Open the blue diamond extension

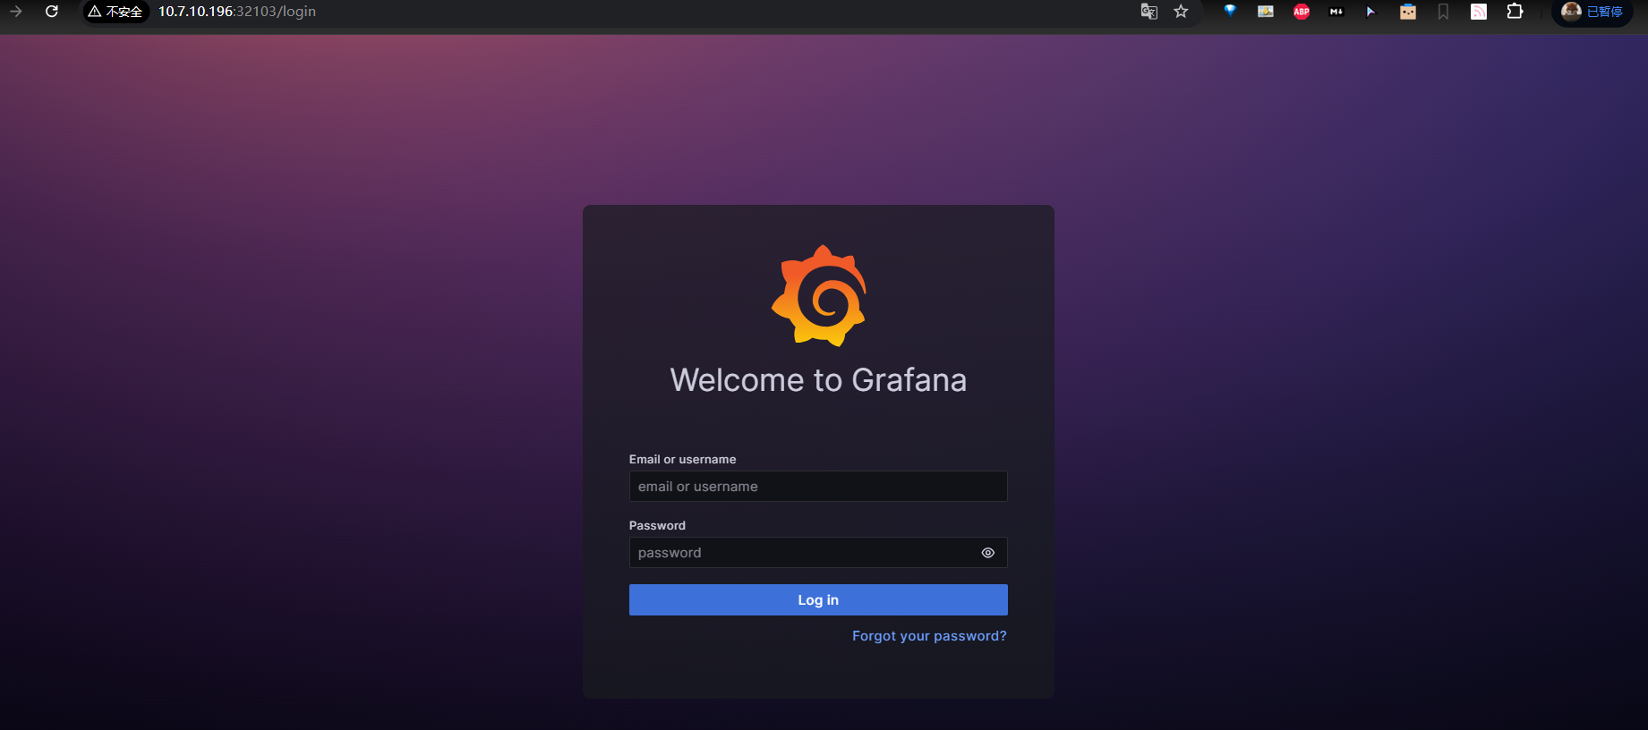1230,12
